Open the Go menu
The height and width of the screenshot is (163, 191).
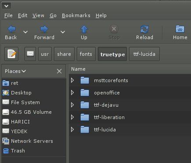click(x=53, y=15)
